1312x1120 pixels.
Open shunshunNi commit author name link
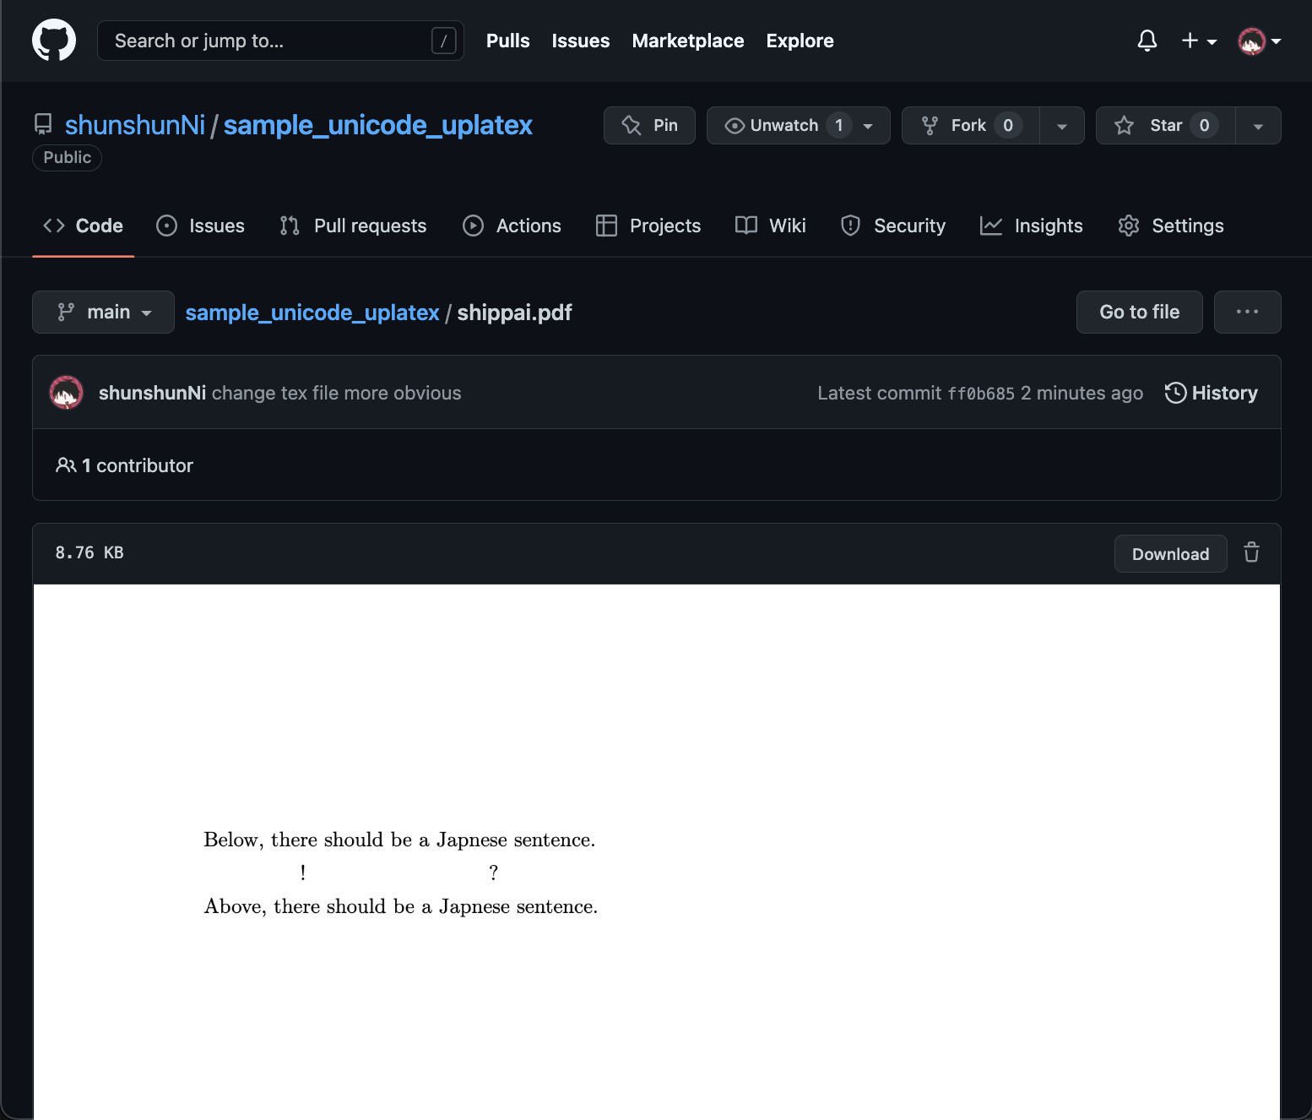152,393
